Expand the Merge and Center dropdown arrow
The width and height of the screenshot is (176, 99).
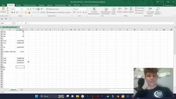[x=71, y=12]
